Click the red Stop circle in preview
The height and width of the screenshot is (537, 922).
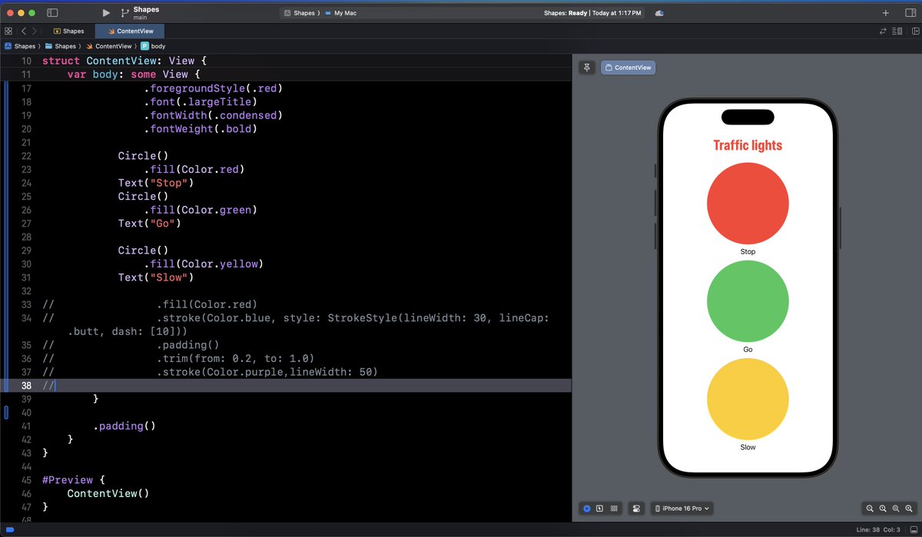point(748,203)
